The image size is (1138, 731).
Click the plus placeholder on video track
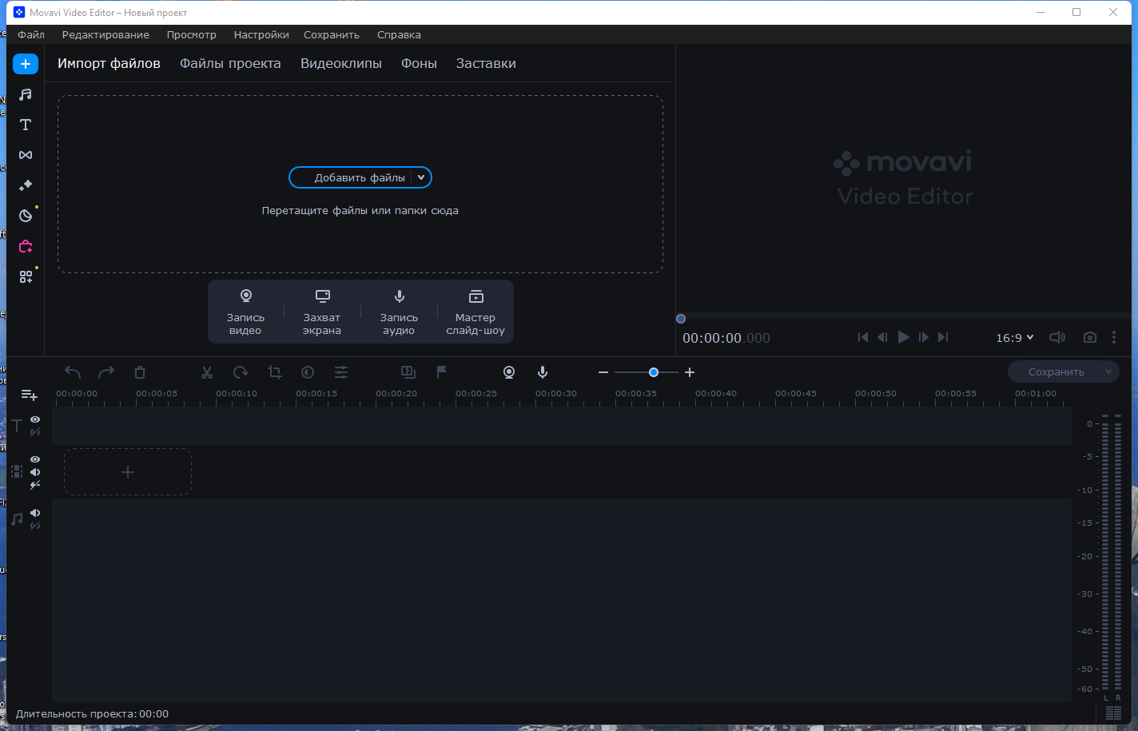128,472
